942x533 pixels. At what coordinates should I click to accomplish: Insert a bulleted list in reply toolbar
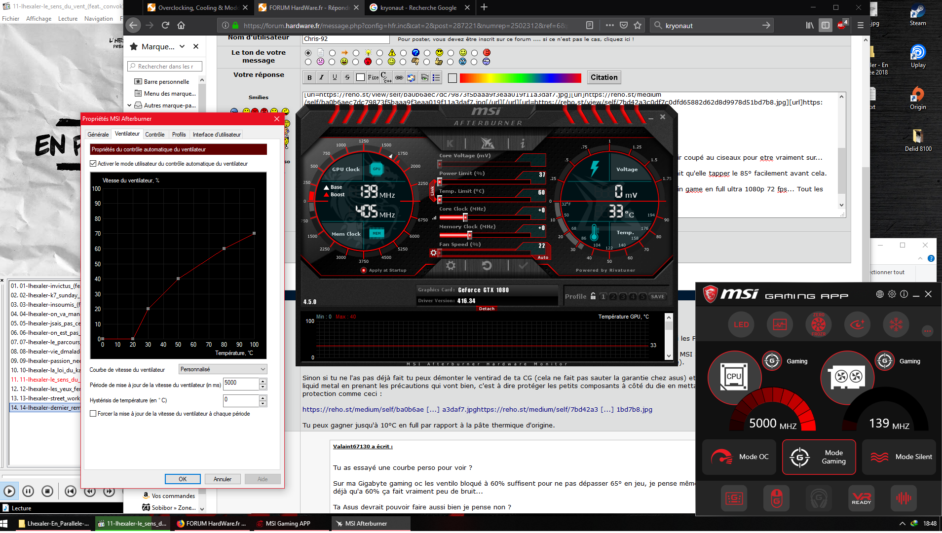coord(436,77)
